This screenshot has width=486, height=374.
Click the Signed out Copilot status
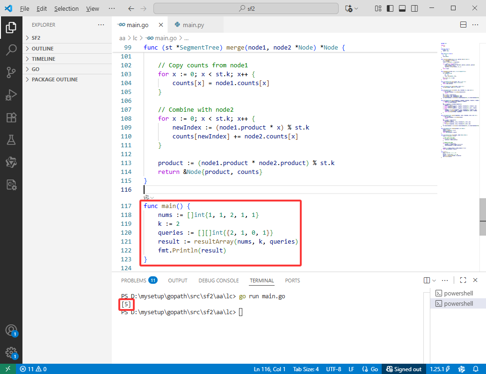click(x=404, y=369)
